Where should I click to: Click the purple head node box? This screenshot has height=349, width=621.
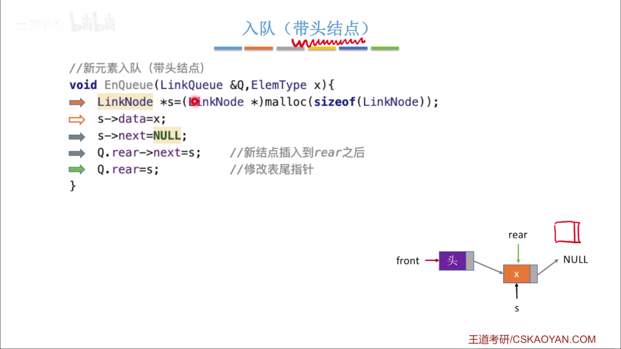pos(452,261)
